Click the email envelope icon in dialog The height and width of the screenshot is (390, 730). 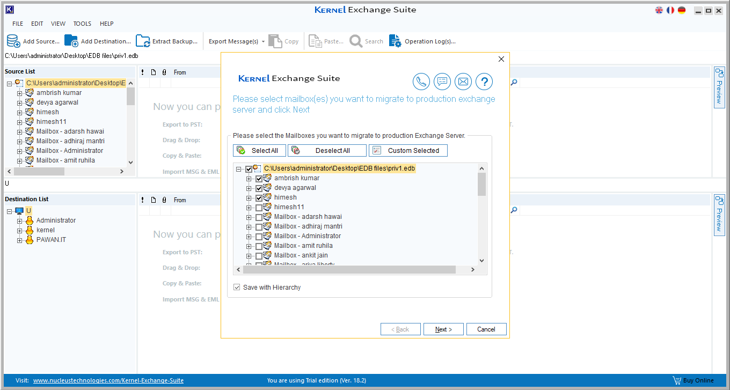(463, 82)
